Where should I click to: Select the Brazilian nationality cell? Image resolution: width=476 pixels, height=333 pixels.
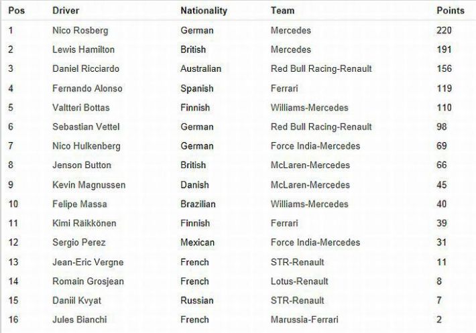click(x=198, y=204)
